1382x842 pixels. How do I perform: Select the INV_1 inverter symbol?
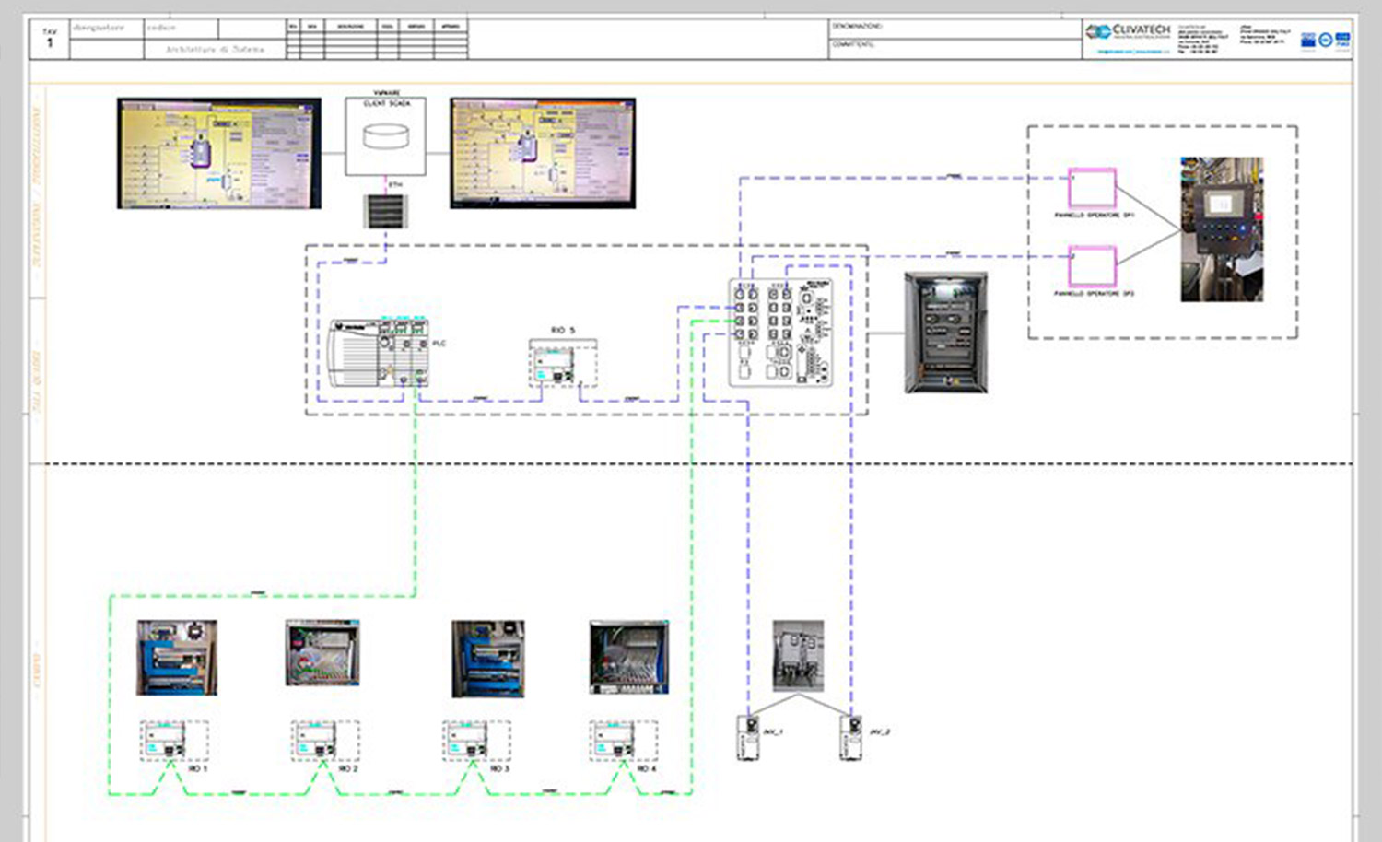click(748, 738)
